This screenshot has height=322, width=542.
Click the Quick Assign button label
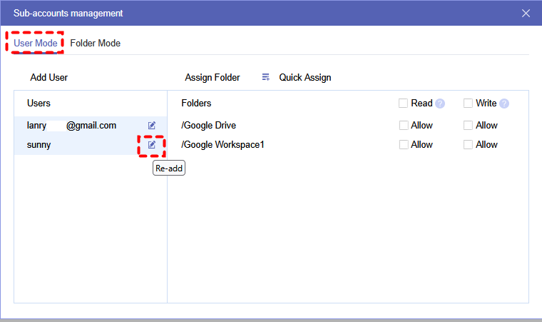coord(305,77)
